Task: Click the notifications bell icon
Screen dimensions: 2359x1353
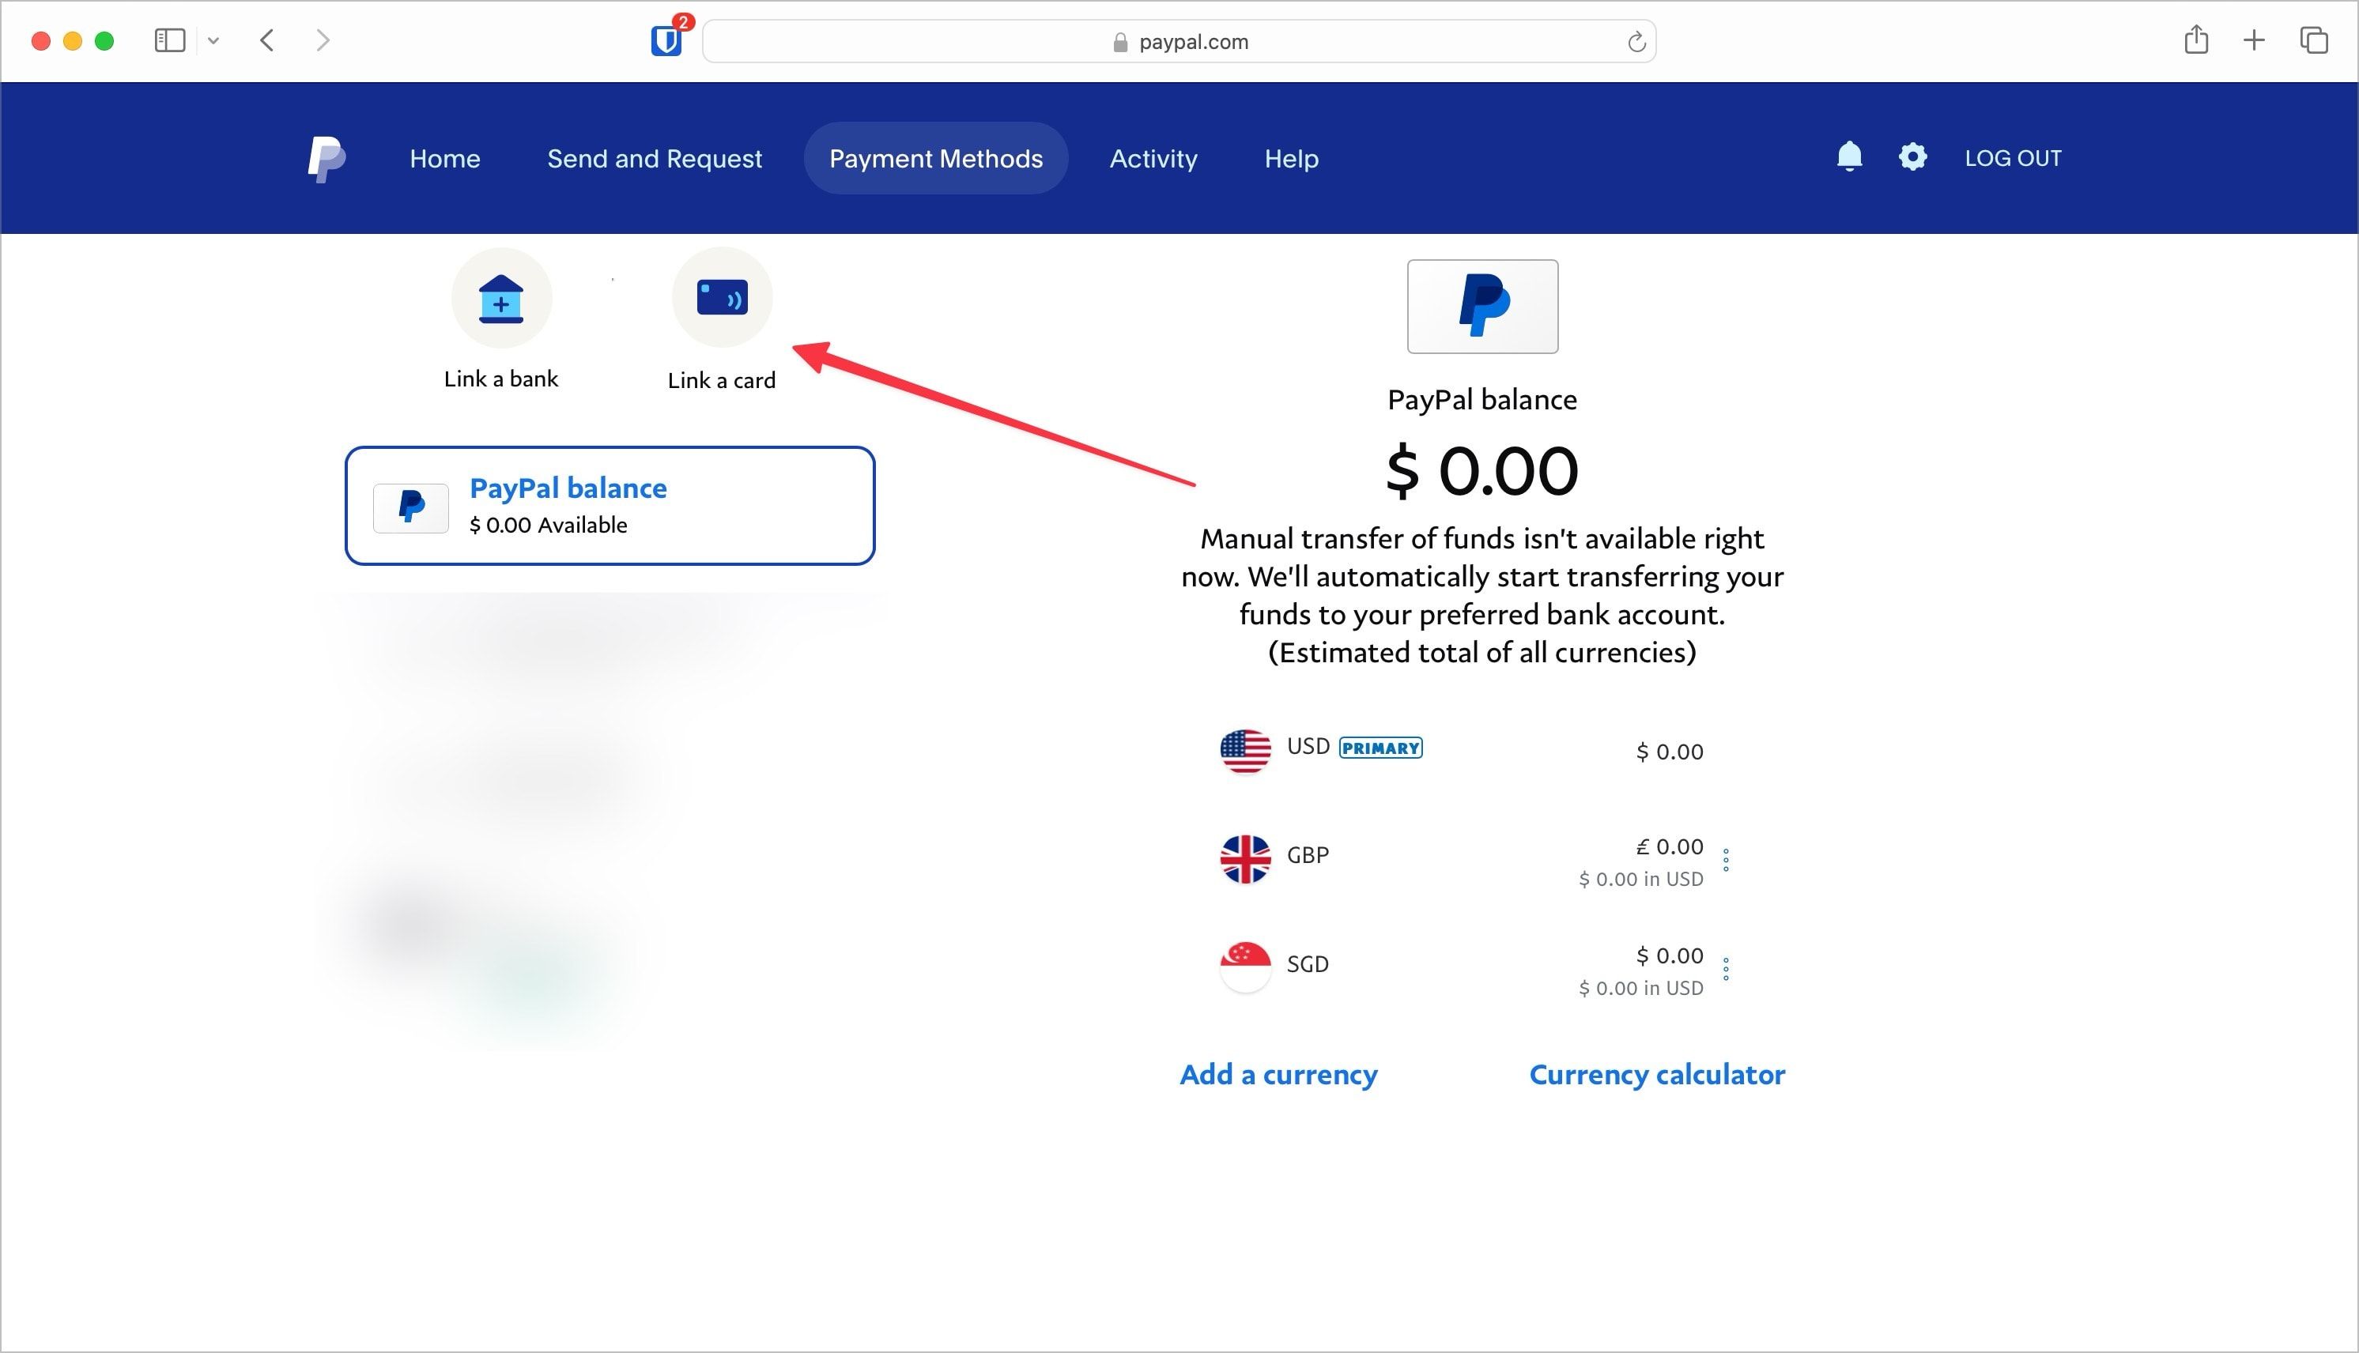Action: 1848,157
